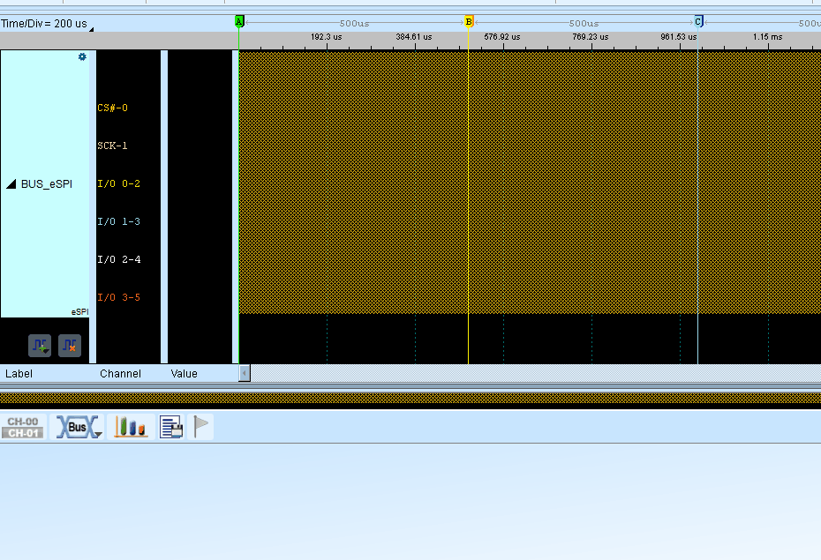Screen dimensions: 821x560
Task: Select green cursor marker A
Action: tap(239, 21)
